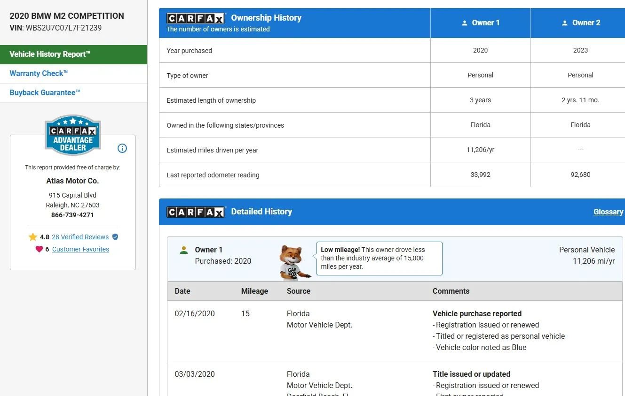625x396 pixels.
Task: Click the green Owner 1 icon in Detailed History
Action: click(x=184, y=250)
